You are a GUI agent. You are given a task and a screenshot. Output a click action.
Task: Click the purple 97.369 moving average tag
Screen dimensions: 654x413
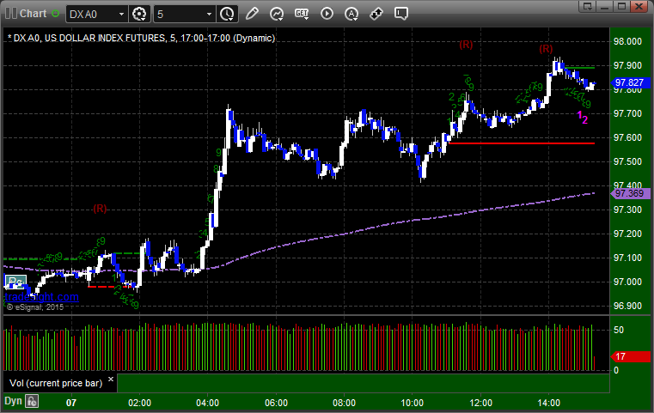630,193
